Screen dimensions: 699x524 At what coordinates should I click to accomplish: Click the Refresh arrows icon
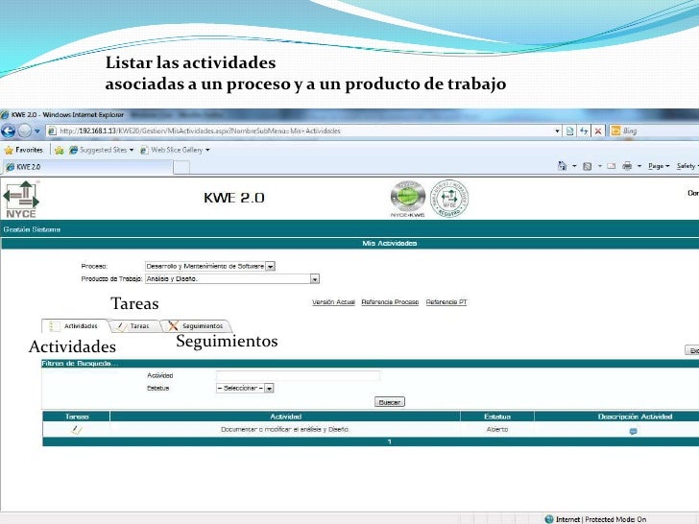click(x=584, y=131)
